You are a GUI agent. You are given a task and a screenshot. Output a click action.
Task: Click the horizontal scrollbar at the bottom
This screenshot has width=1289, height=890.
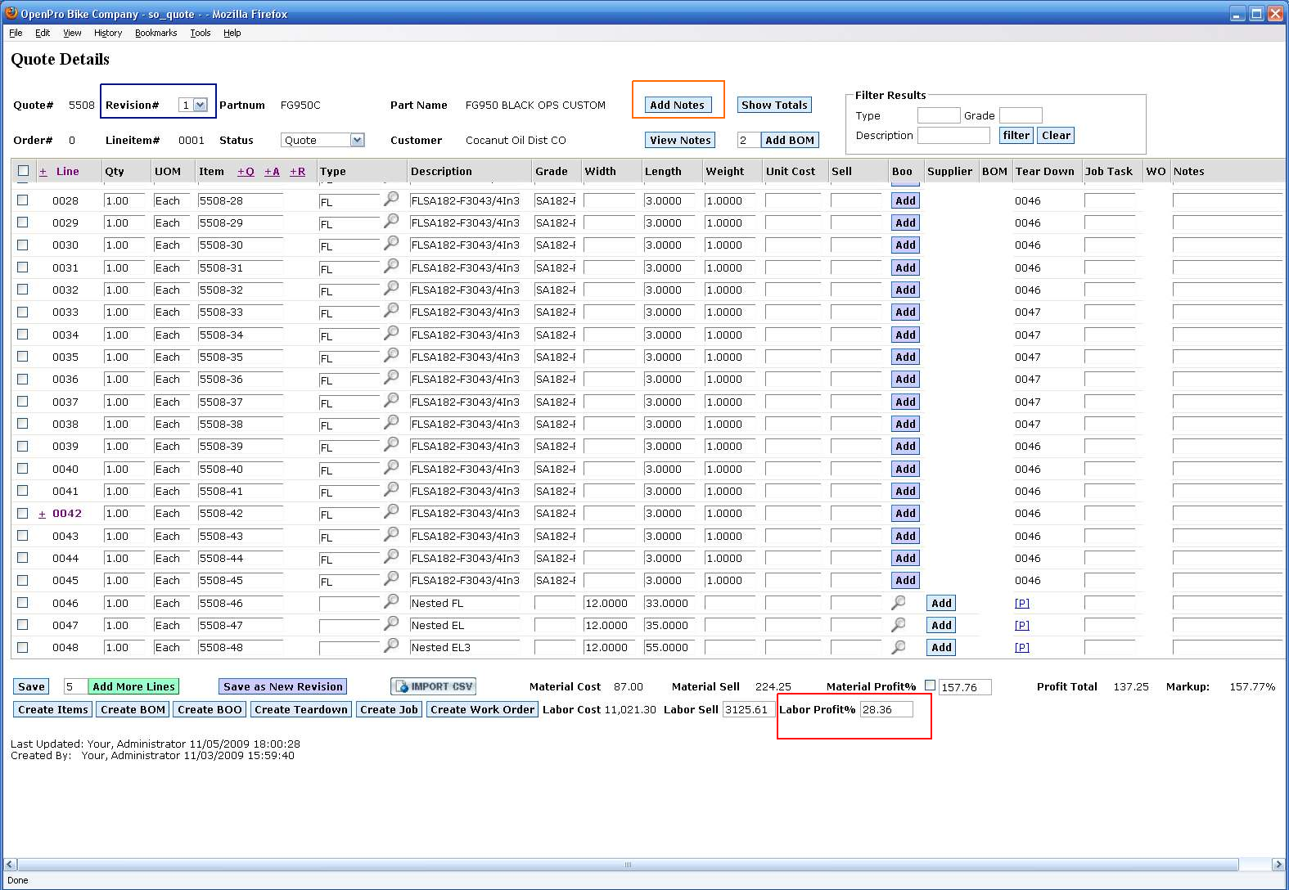[x=628, y=865]
